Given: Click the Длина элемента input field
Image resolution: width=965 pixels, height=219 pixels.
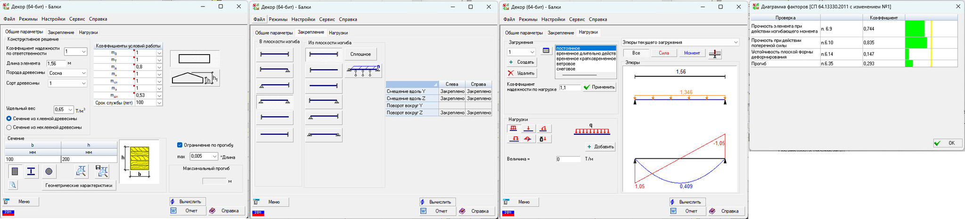Looking at the screenshot, I should [x=56, y=63].
